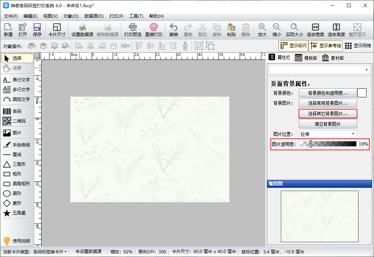
Task: Expand the empty object selector dropdown
Action: (x=319, y=70)
